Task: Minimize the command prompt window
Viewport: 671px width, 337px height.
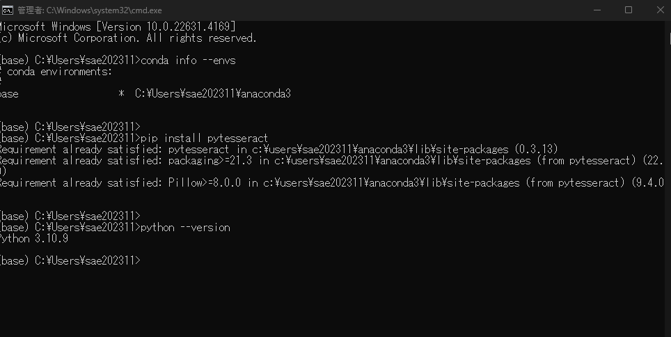Action: [x=597, y=10]
